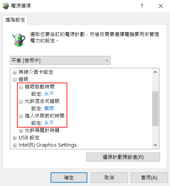Click the scrollbar down arrow in settings list
This screenshot has width=170, height=186.
[x=155, y=145]
